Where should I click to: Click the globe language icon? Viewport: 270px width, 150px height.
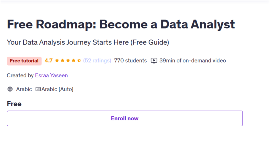click(10, 89)
